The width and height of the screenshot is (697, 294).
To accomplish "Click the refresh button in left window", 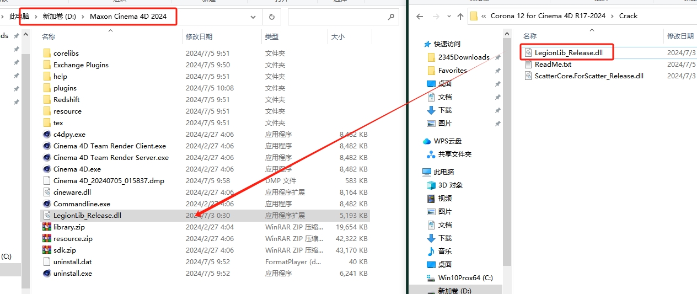I will click(x=271, y=17).
